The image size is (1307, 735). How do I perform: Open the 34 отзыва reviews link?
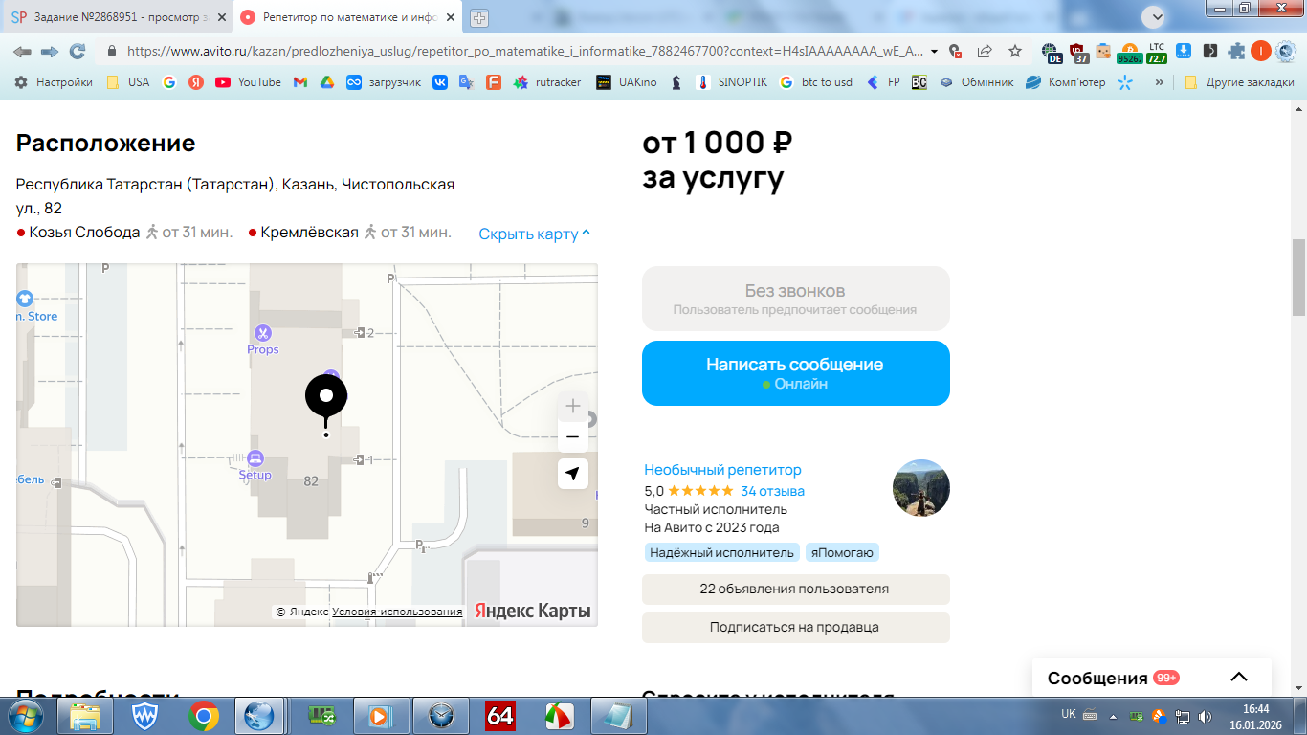click(772, 491)
